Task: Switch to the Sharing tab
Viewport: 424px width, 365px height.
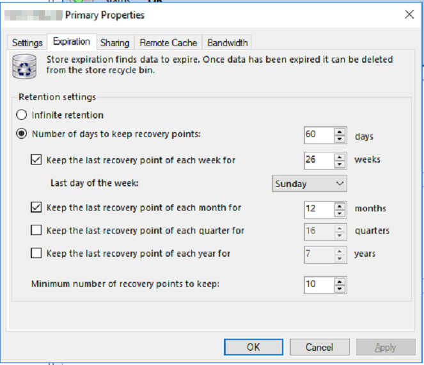Action: 115,43
